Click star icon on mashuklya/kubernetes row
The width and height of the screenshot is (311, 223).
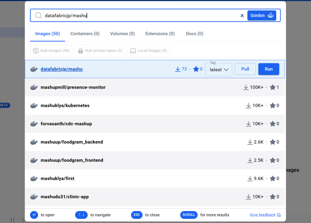click(x=273, y=106)
